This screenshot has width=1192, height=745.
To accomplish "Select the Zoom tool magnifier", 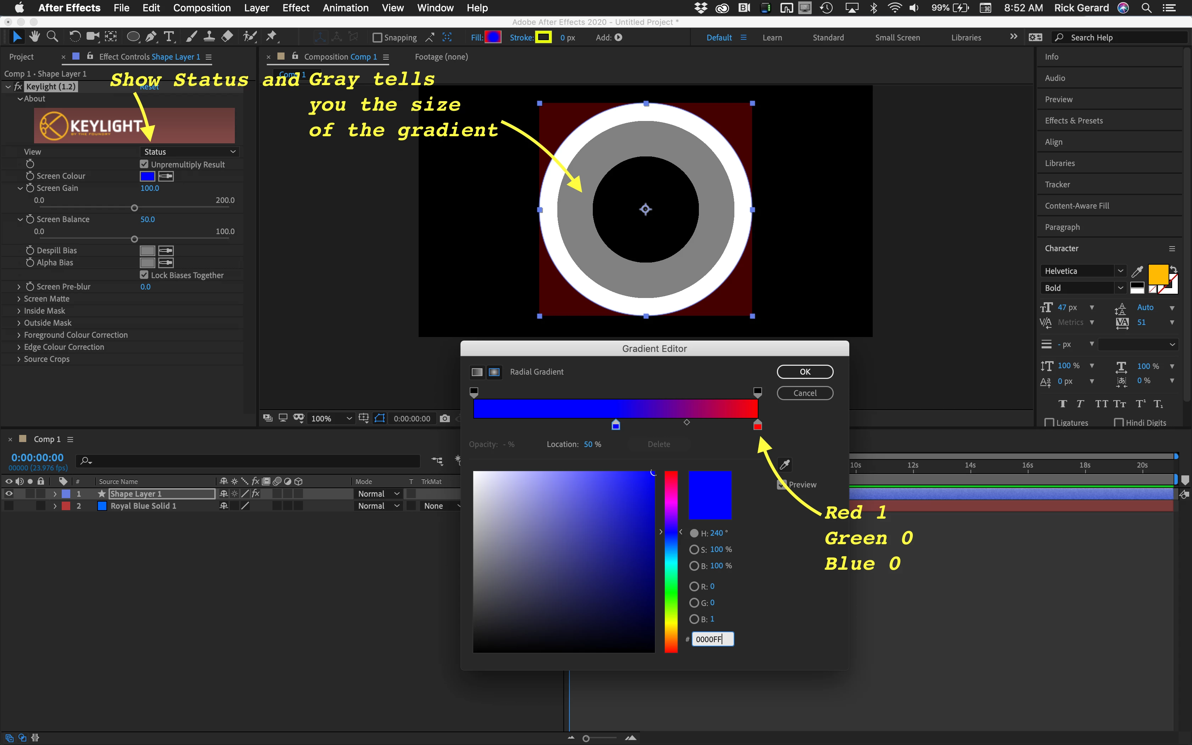I will [52, 37].
